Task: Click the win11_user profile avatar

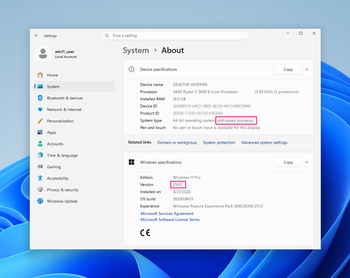Action: (43, 54)
